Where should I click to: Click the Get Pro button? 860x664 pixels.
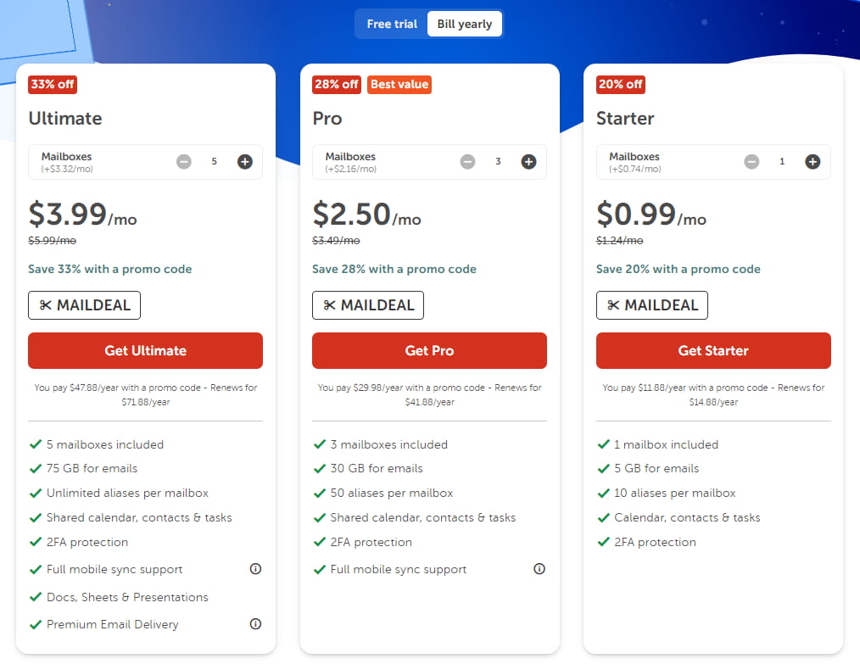tap(429, 350)
